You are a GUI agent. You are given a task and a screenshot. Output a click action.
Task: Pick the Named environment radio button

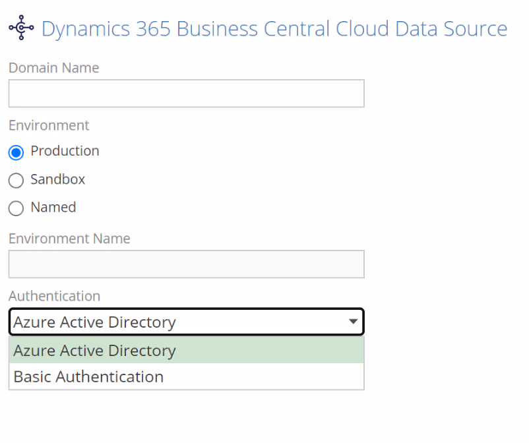click(16, 208)
